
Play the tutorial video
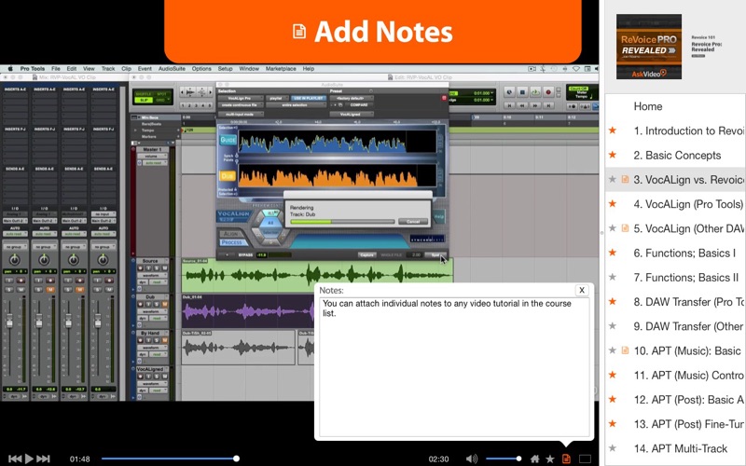click(x=29, y=459)
